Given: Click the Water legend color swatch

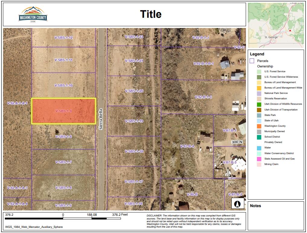Looking at the screenshot, I should (x=259, y=148).
